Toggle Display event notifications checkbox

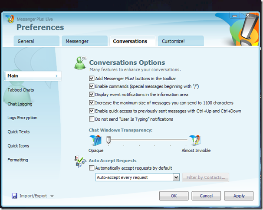[x=92, y=95]
